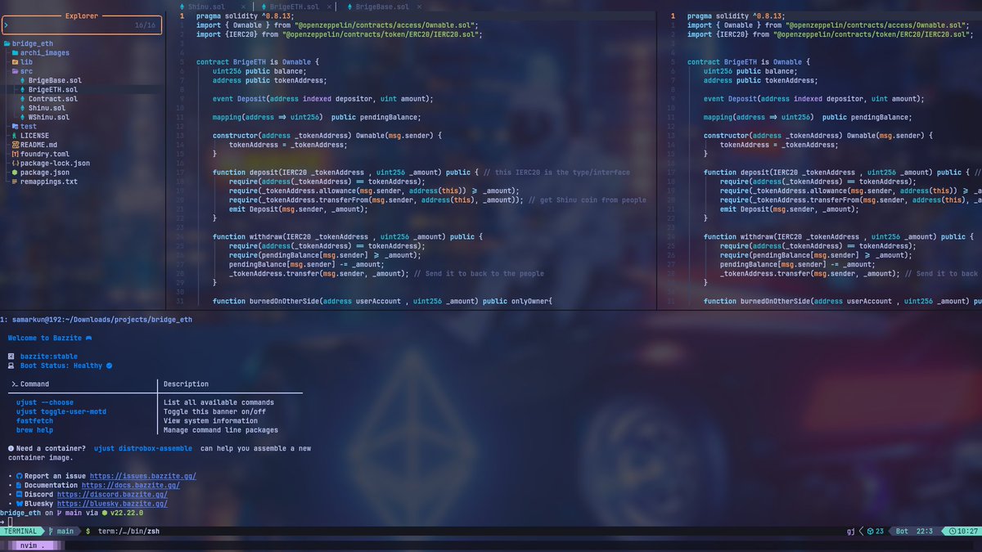Expand the lib folder
Screen dimensions: 982x552
pyautogui.click(x=26, y=62)
